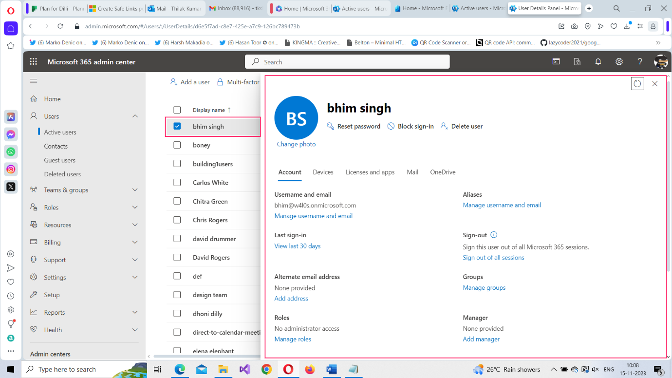
Task: Click the notifications bell icon
Action: pyautogui.click(x=598, y=61)
